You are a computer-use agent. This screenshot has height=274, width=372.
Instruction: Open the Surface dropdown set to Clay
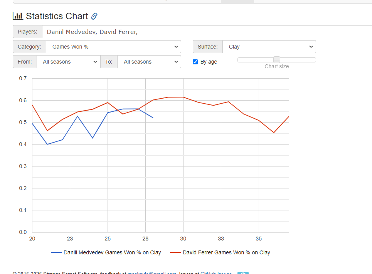pos(269,47)
